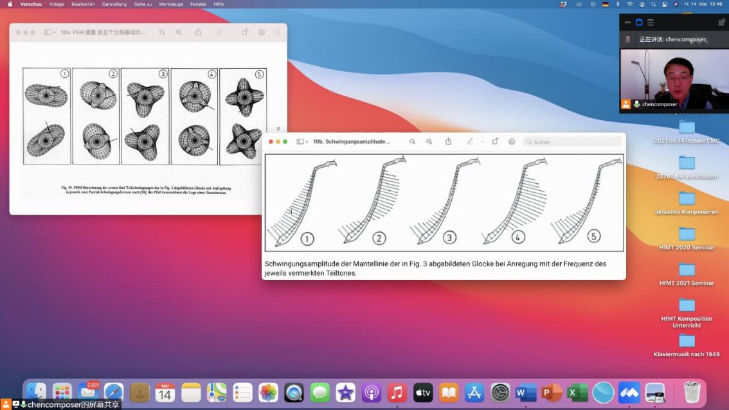This screenshot has height=410, width=729.
Task: Open the Fenster menu
Action: (x=199, y=4)
